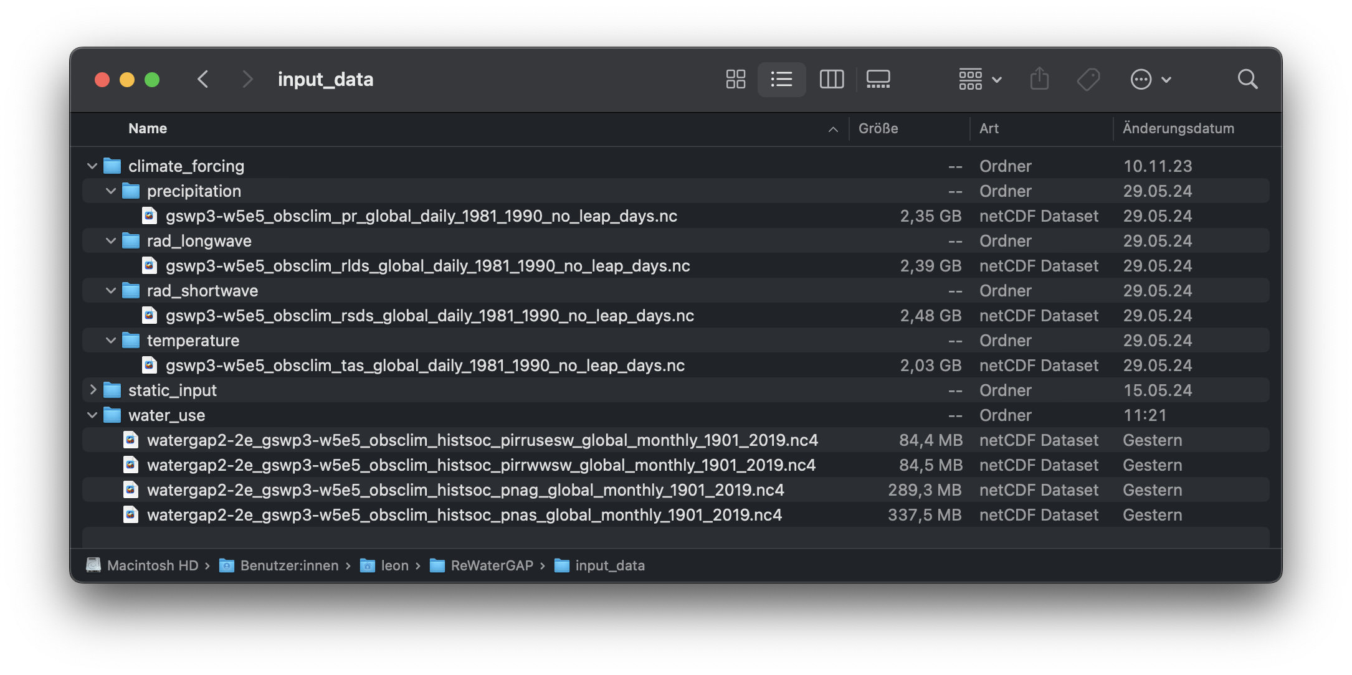Open the search magnifier
Image resolution: width=1352 pixels, height=675 pixels.
tap(1247, 79)
